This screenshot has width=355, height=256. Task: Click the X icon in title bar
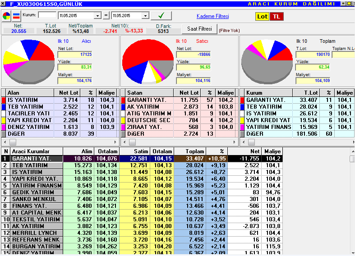click(3, 4)
